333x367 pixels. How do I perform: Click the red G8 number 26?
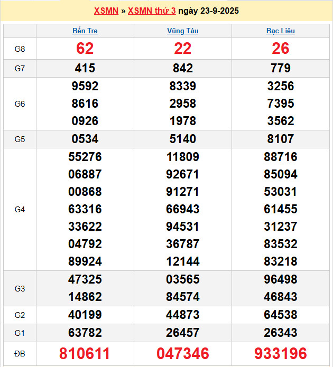pyautogui.click(x=280, y=49)
